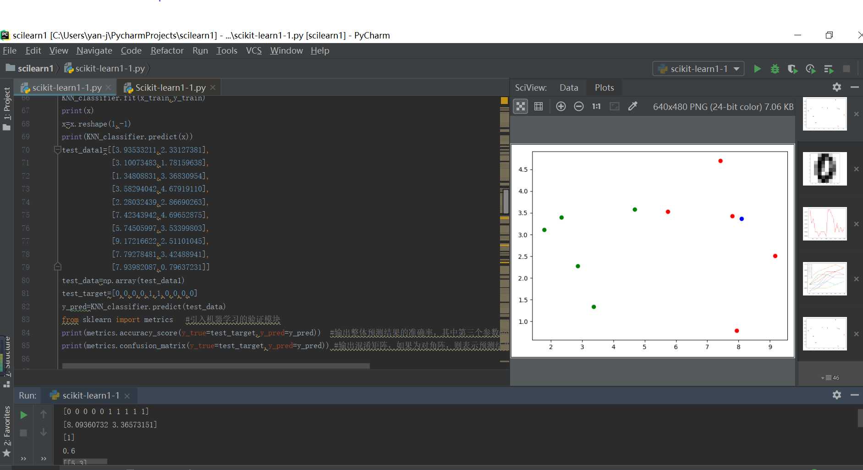Click the Run panel output scrollbar
Screen dimensions: 863x470
(x=860, y=418)
